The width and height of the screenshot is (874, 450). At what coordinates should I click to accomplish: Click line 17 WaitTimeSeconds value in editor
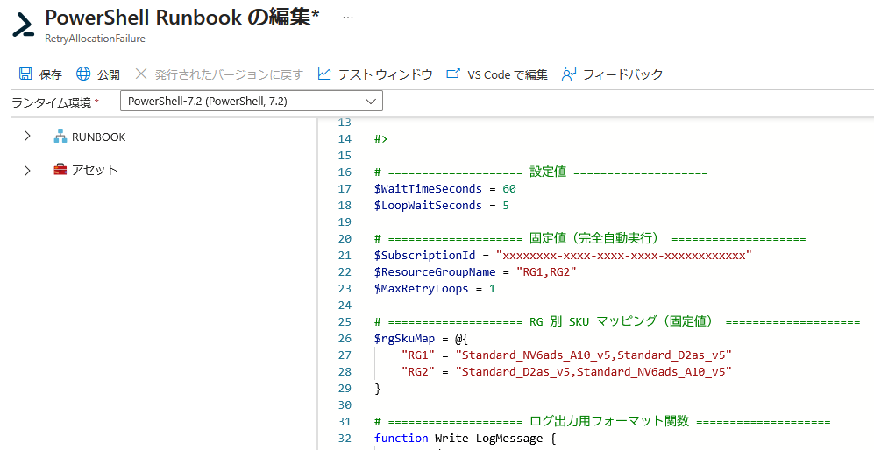(x=509, y=189)
